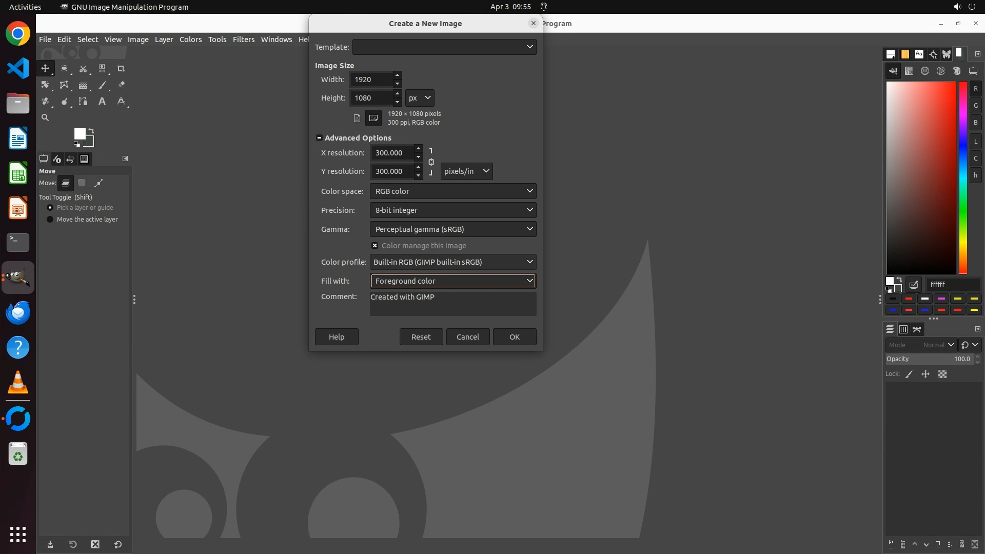Image resolution: width=985 pixels, height=554 pixels.
Task: Toggle 'Color manage this image' checkbox
Action: click(375, 246)
